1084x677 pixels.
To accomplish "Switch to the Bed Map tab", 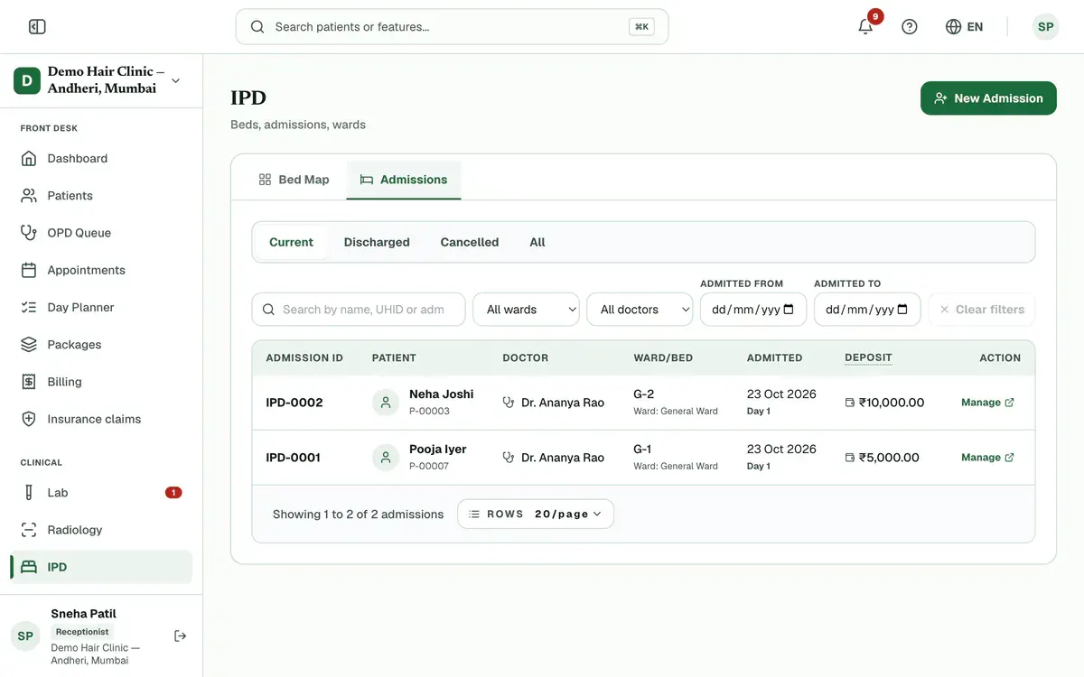I will (x=294, y=180).
